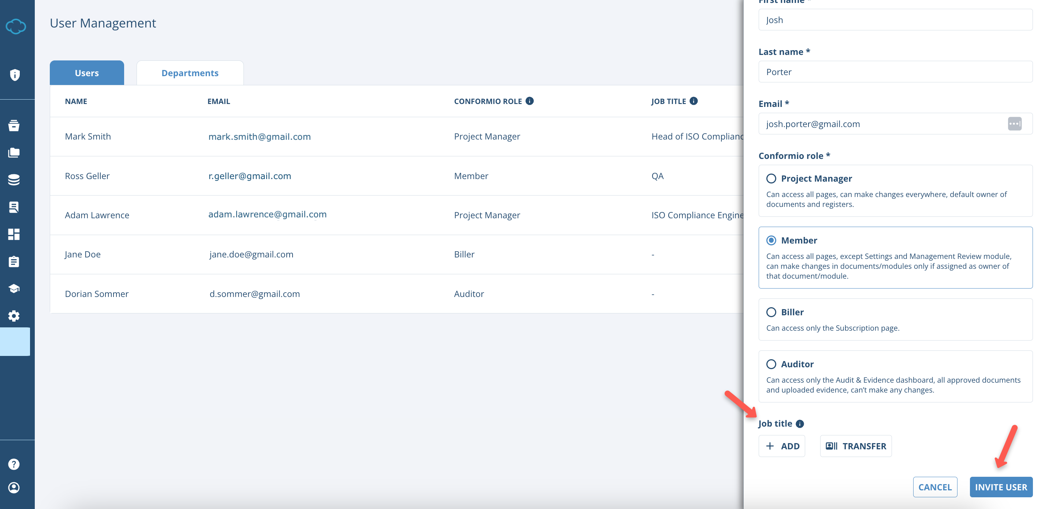
Task: Select the Biller role radio button
Action: tap(771, 312)
